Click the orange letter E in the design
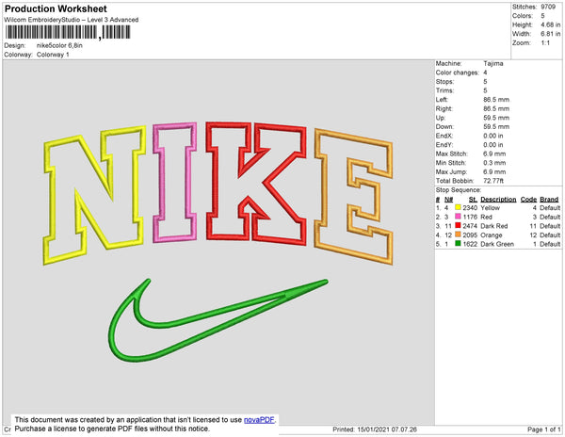This screenshot has width=565, height=437. (353, 197)
